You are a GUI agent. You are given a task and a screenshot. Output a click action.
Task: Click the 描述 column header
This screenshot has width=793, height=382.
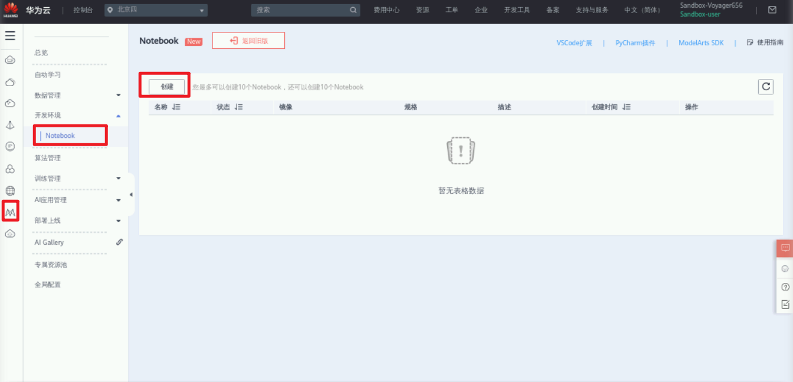(x=504, y=107)
